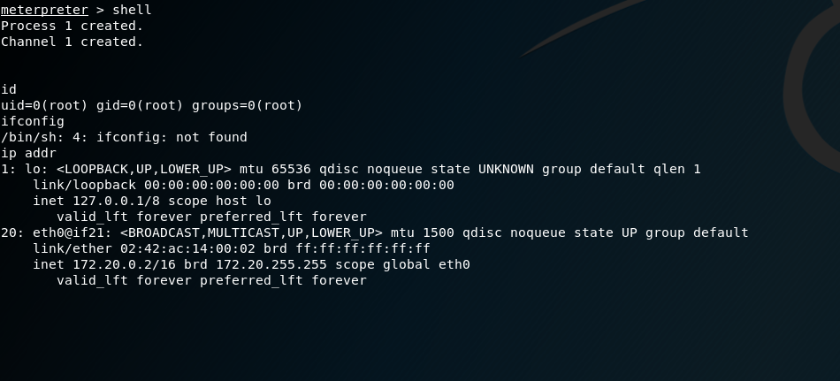The width and height of the screenshot is (840, 381).
Task: Click the 'state UP group default' text
Action: point(661,232)
